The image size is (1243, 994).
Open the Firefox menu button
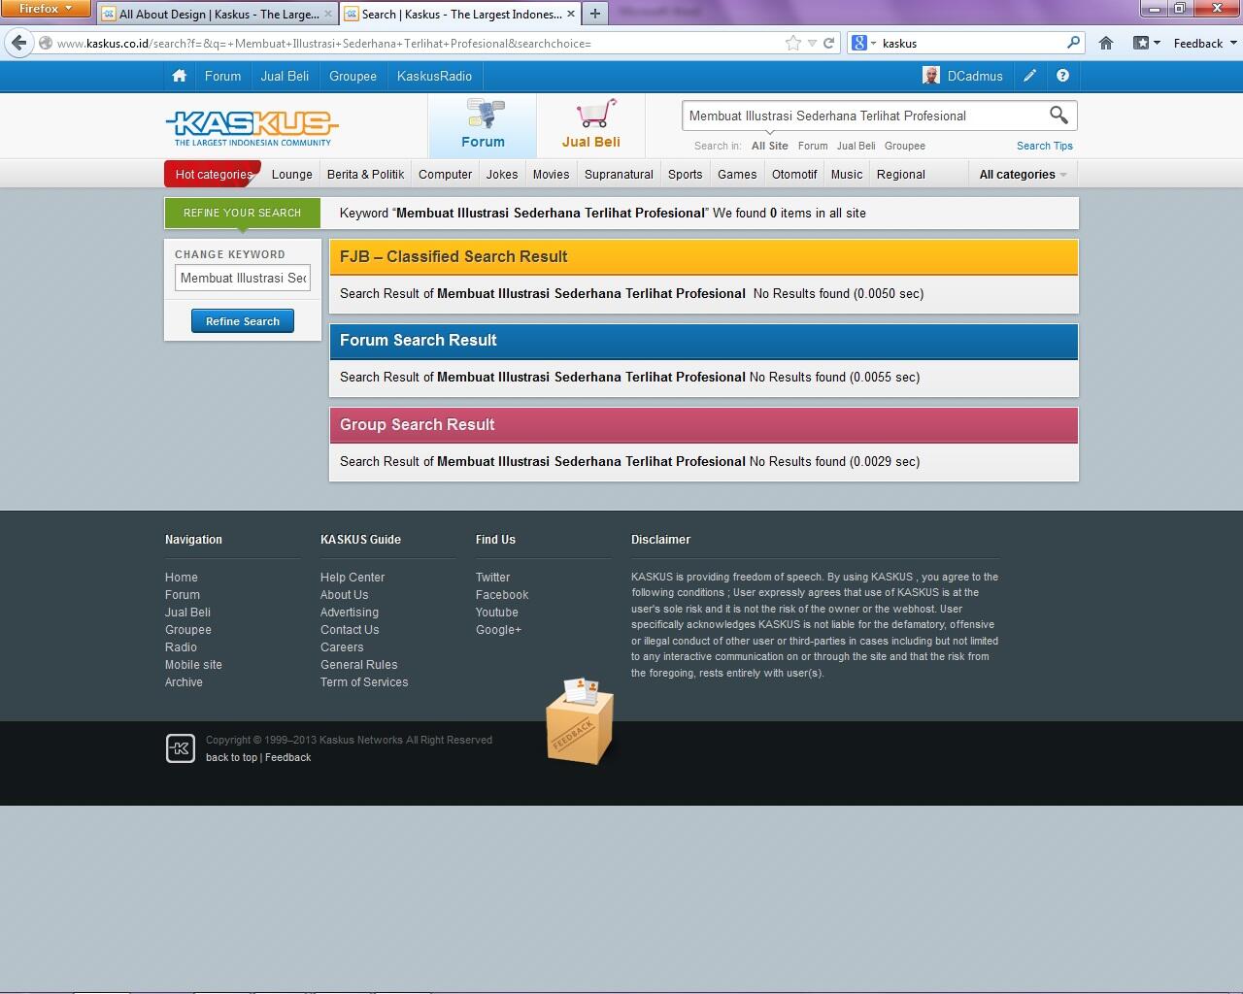[45, 9]
